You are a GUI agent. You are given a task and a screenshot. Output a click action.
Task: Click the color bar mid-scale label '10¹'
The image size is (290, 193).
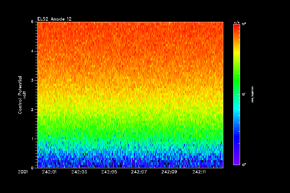pos(244,94)
